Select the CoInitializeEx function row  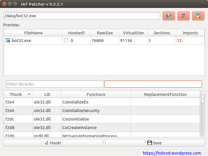96,102
